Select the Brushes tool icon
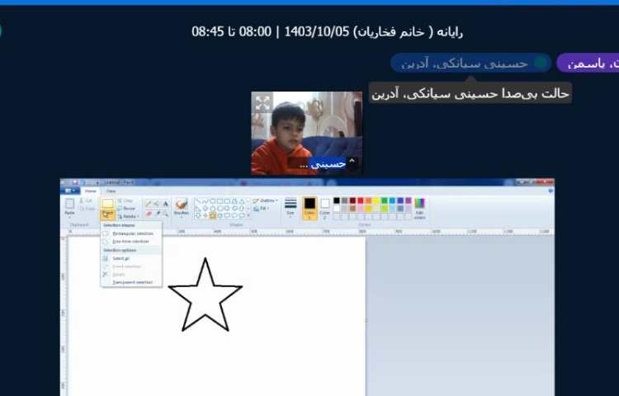The height and width of the screenshot is (396, 619). (x=182, y=204)
